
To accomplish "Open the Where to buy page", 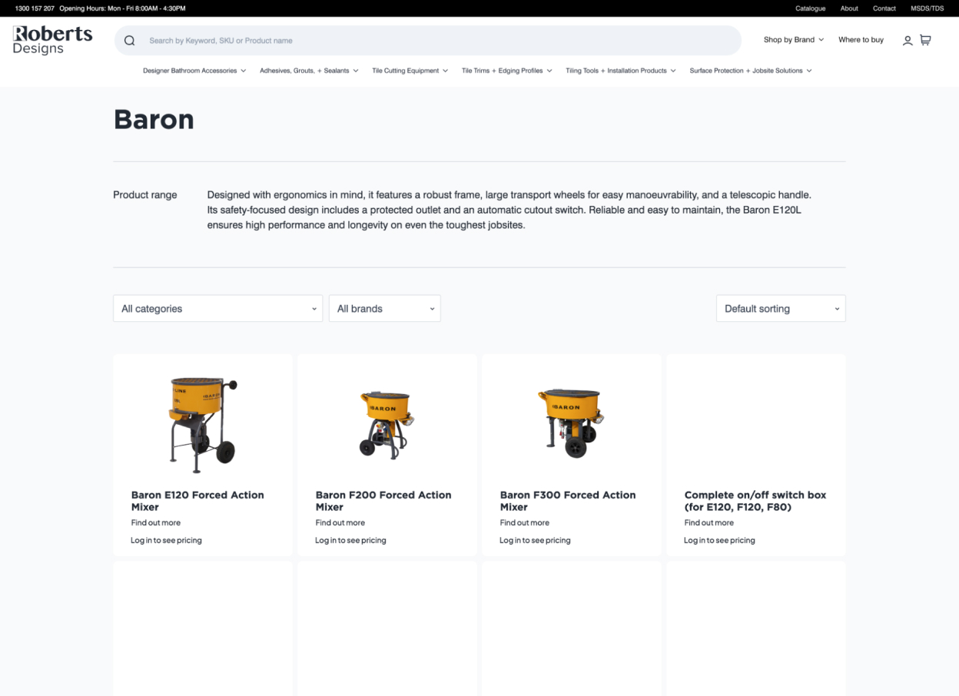I will click(861, 40).
